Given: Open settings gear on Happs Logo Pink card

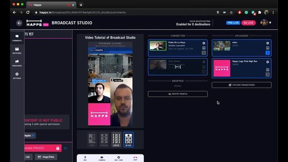Looking at the screenshot, I should (x=268, y=62).
